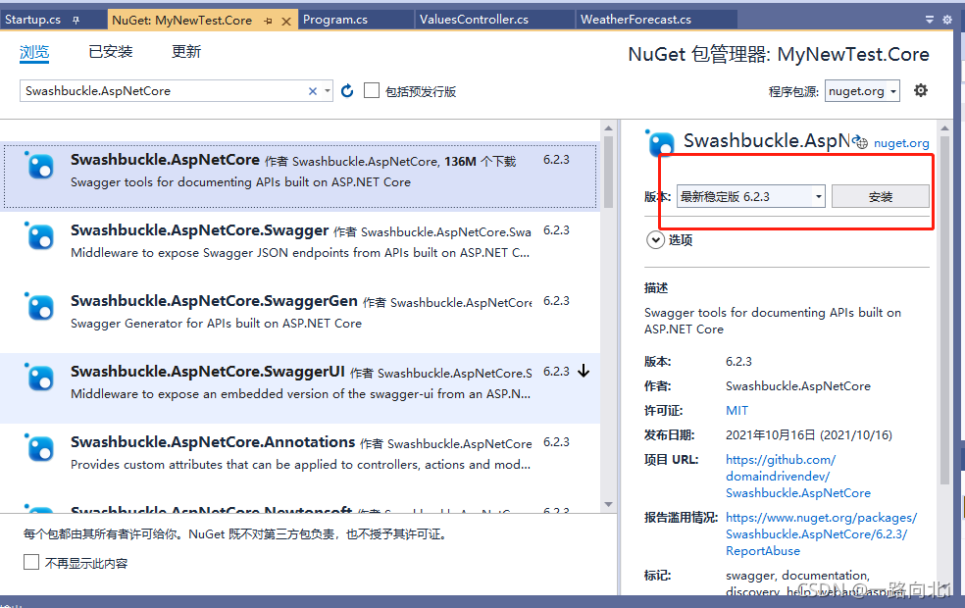Enable the 包括预发行版 checkbox

372,90
